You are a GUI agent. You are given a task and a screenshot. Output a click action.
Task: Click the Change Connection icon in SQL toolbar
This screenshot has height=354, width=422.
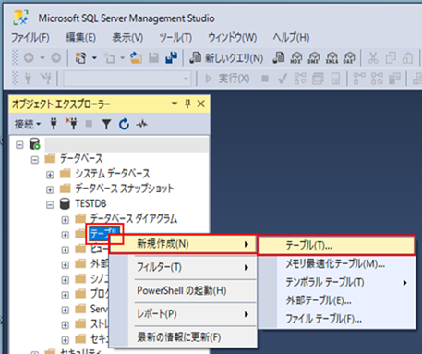click(46, 79)
